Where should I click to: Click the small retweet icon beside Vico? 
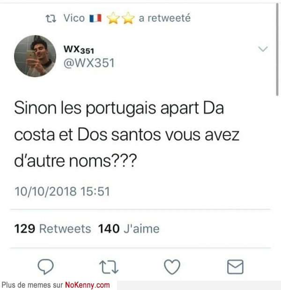51,19
